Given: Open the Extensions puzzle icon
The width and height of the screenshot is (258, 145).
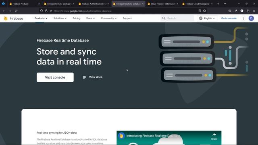Looking at the screenshot, I should point(248,11).
